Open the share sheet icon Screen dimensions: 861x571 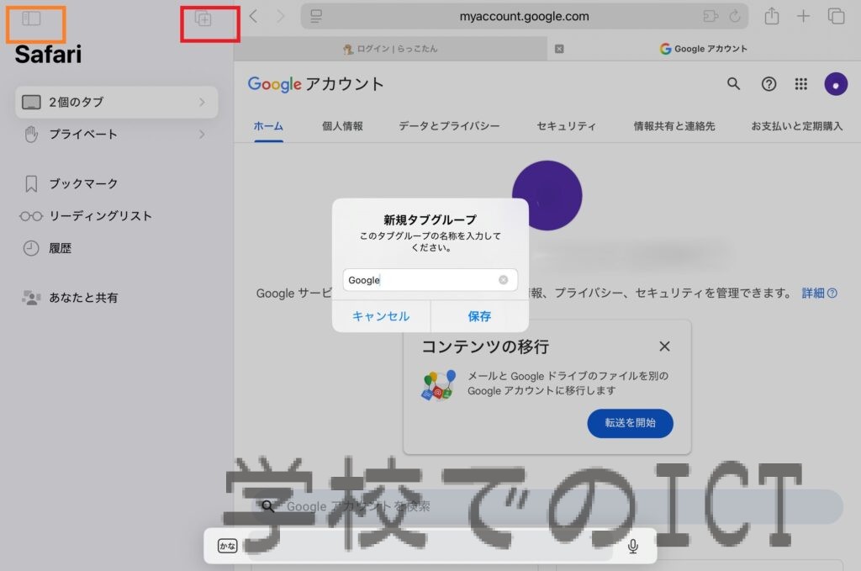coord(772,16)
